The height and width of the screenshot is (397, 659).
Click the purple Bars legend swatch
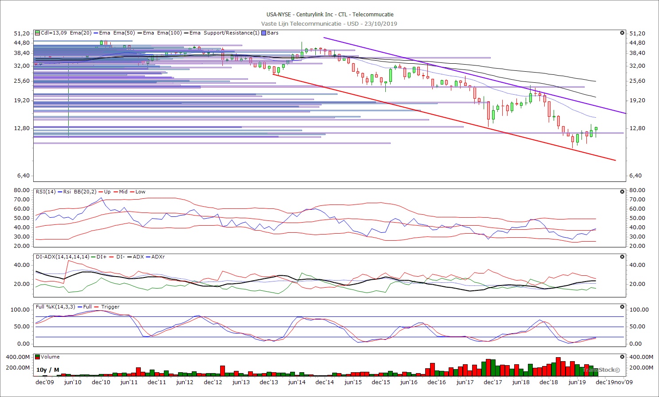264,33
